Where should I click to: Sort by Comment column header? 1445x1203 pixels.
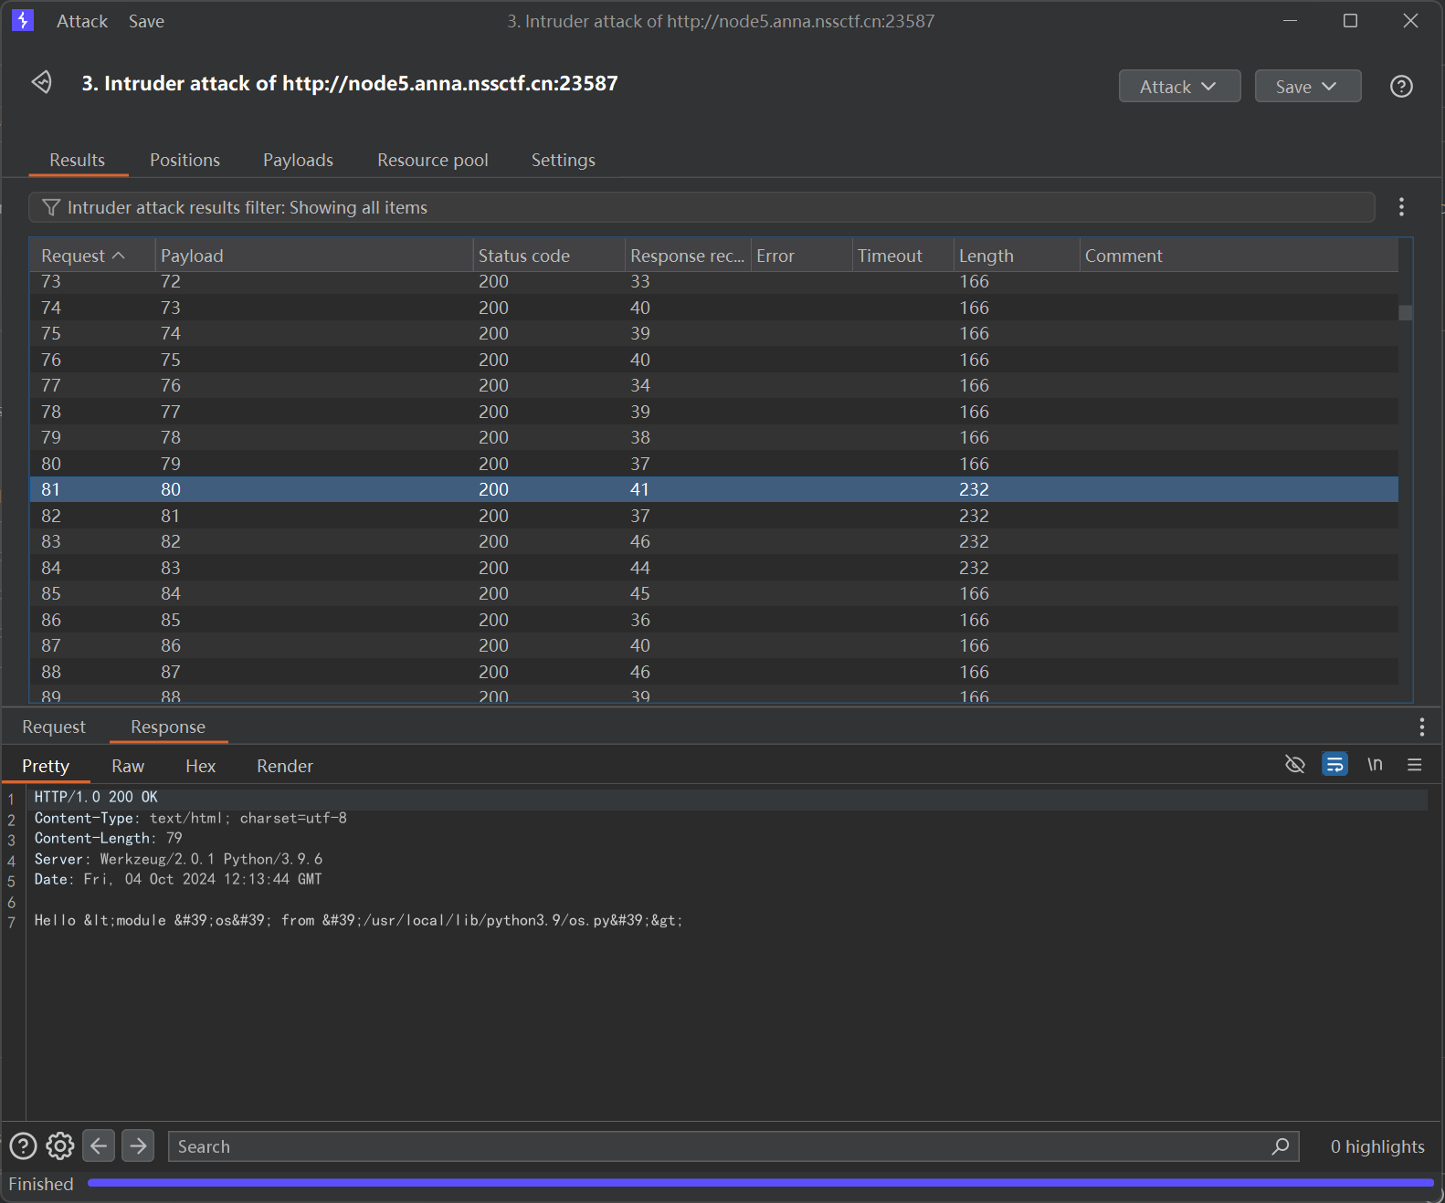point(1238,256)
